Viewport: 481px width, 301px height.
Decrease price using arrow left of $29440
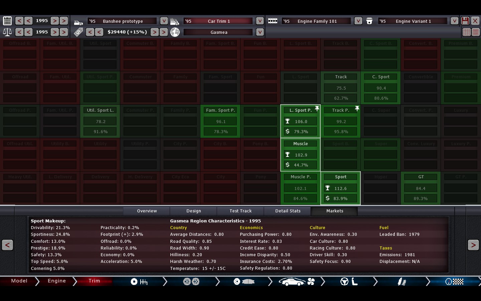99,32
